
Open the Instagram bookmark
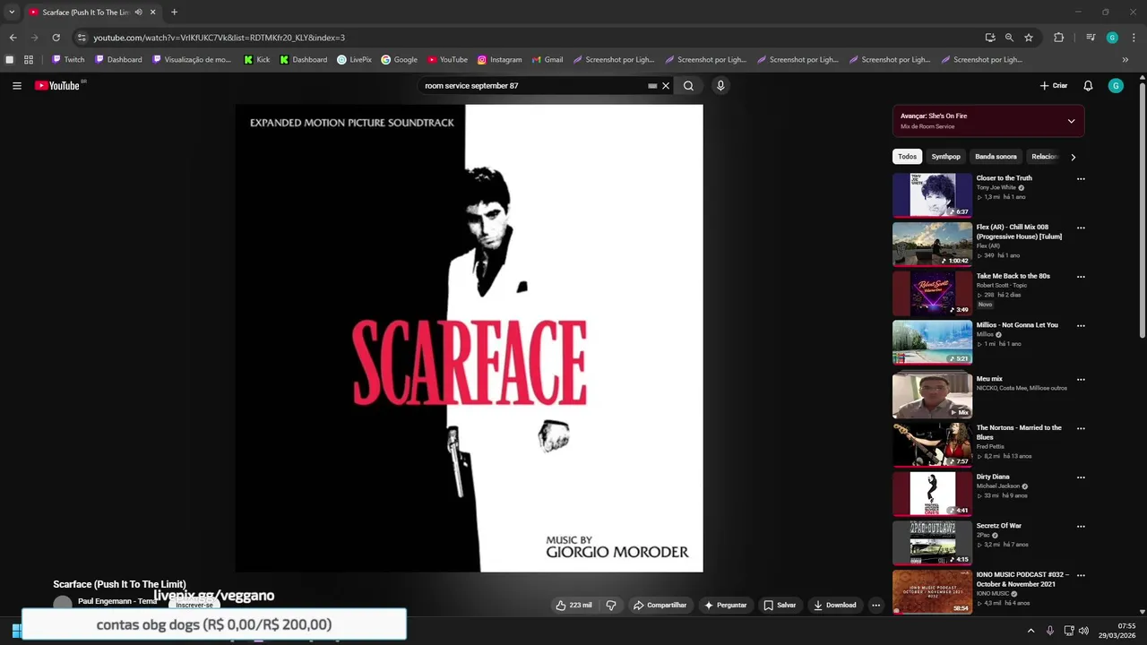499,60
